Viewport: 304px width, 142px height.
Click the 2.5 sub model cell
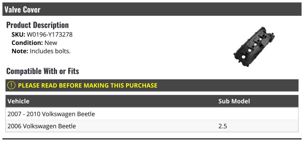pyautogui.click(x=223, y=126)
